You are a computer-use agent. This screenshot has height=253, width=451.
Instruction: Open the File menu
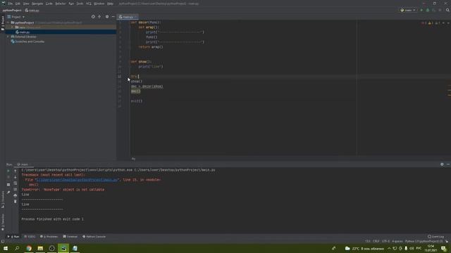[11, 4]
